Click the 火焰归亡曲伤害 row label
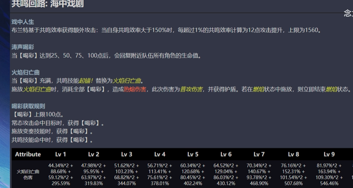Image resolution: width=353 pixels, height=188 pixels. click(x=28, y=175)
